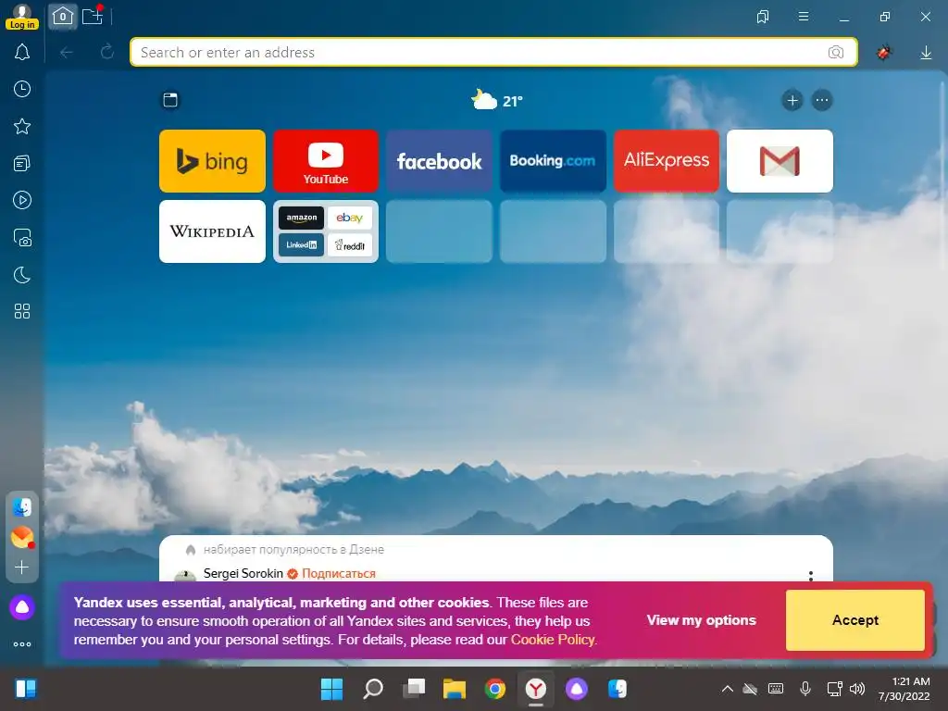Open the services grid icon in the sidebar

(x=22, y=311)
